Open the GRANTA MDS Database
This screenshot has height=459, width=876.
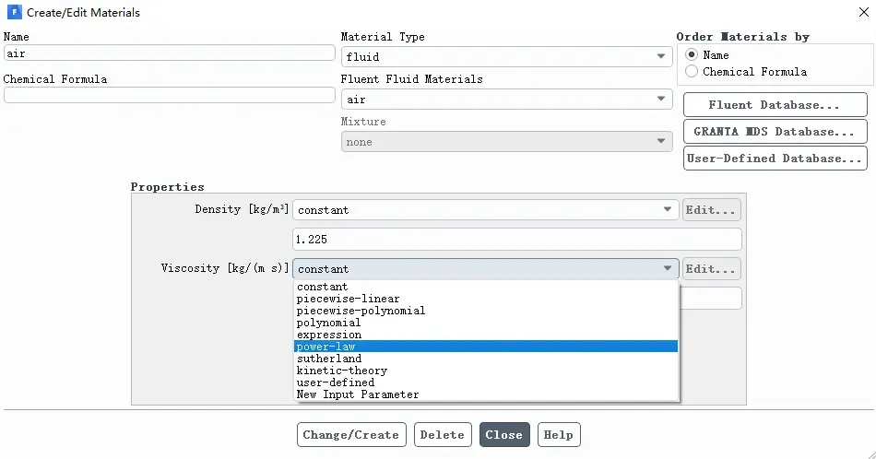tap(775, 132)
